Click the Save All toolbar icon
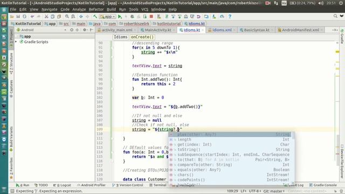The image size is (345, 194). 18,17
